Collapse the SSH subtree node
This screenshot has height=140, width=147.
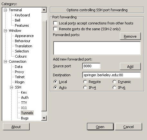pos(11,87)
